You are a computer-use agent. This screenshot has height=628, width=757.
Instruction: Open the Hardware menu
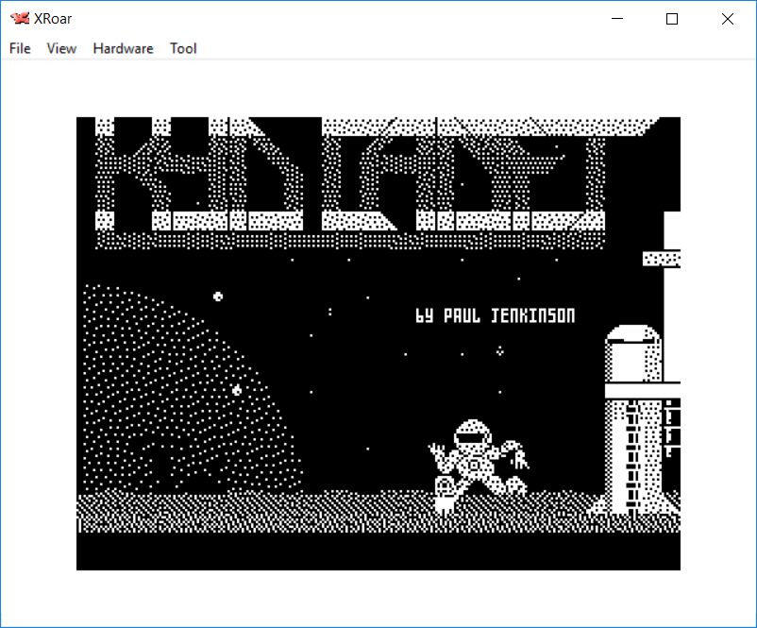pos(123,48)
